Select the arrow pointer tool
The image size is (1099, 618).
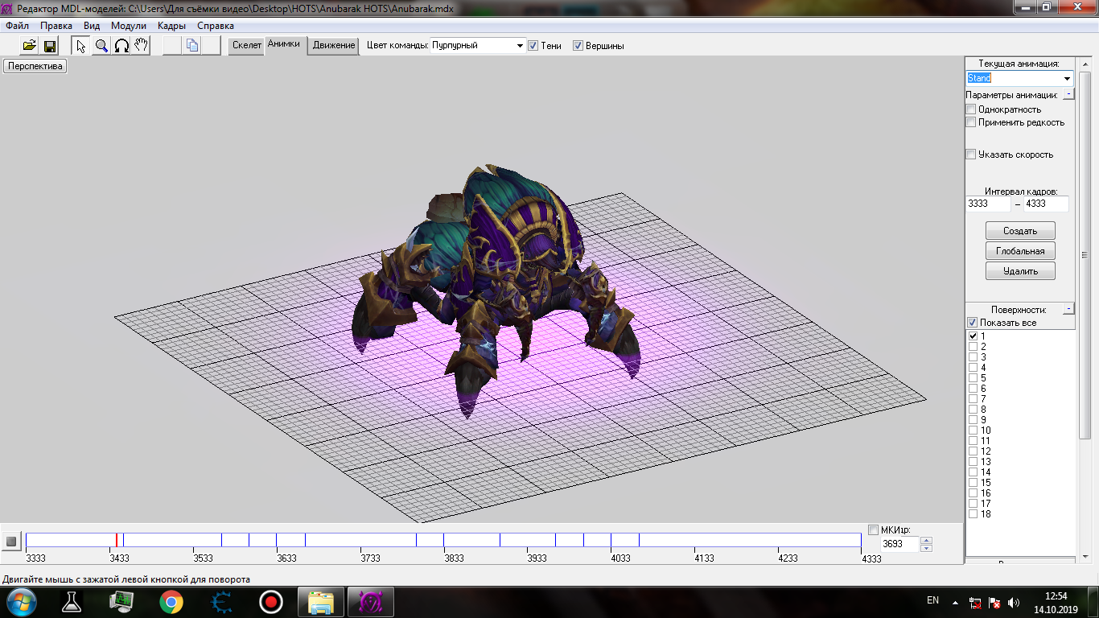pyautogui.click(x=81, y=46)
